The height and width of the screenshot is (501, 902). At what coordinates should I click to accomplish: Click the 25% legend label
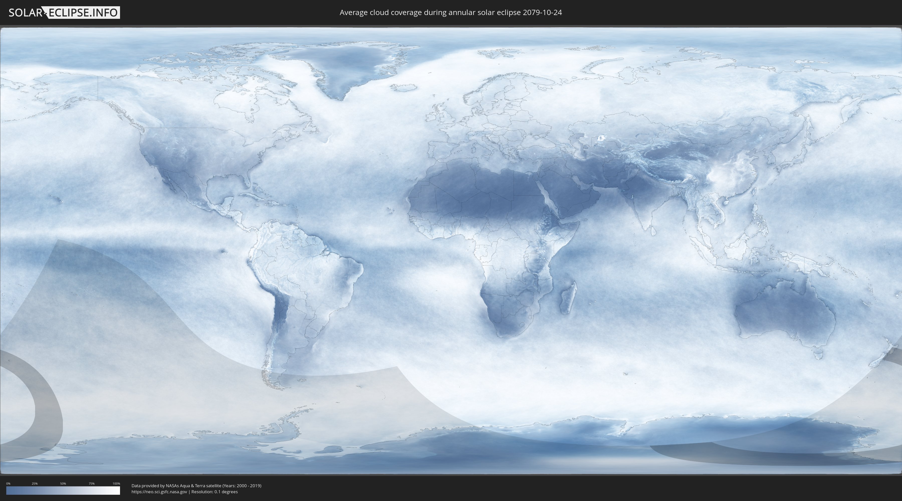pos(35,483)
